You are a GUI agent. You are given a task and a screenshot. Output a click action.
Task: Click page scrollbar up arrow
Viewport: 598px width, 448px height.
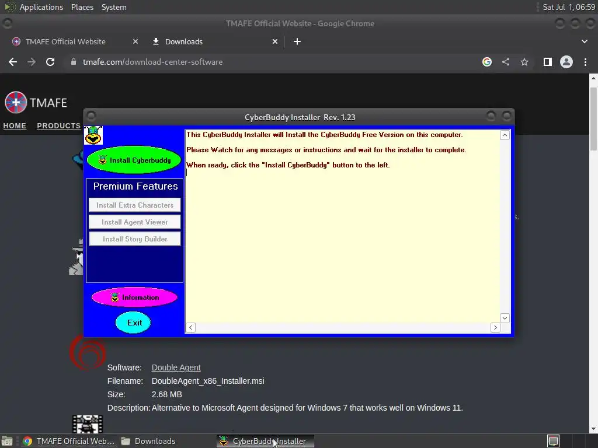[x=593, y=78]
